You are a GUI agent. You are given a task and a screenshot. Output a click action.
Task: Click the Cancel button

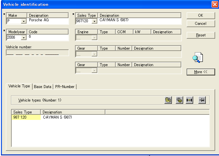tap(201, 24)
